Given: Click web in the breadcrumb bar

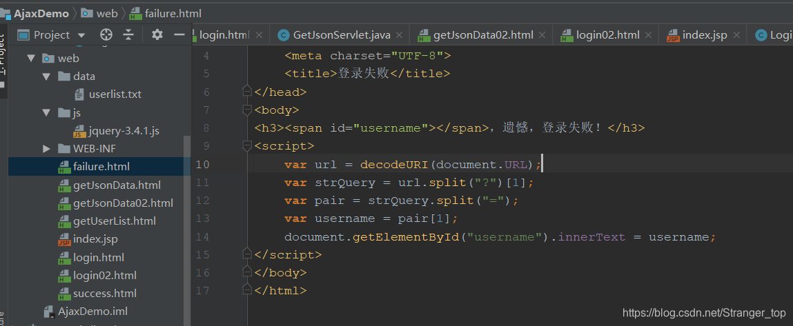Looking at the screenshot, I should click(107, 14).
